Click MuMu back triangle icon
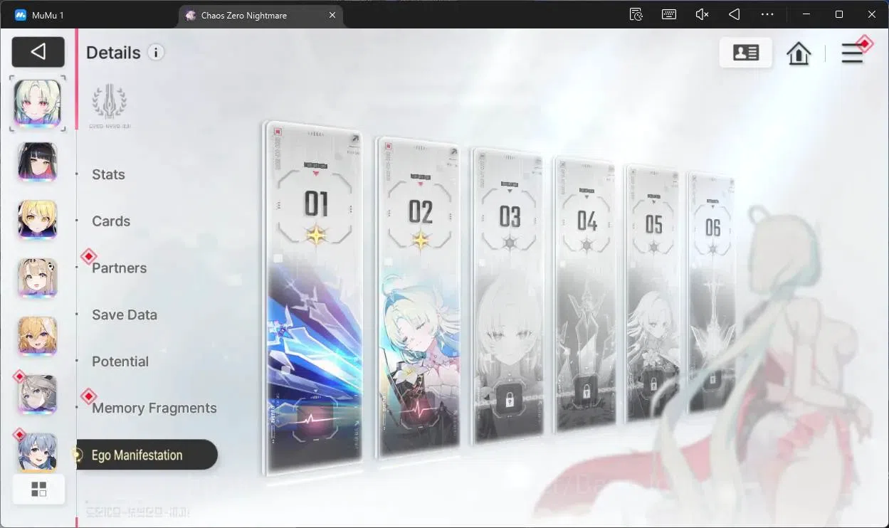Screen dimensions: 889x528 735,14
